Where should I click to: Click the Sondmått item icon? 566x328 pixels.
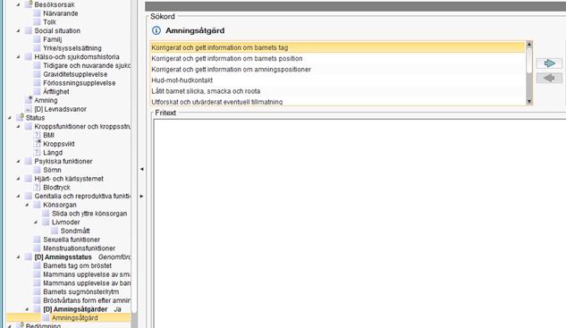pos(55,231)
